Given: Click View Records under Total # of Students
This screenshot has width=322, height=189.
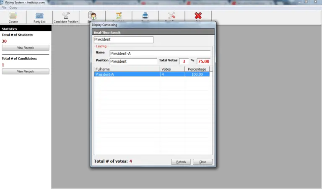Looking at the screenshot, I should click(x=26, y=48).
